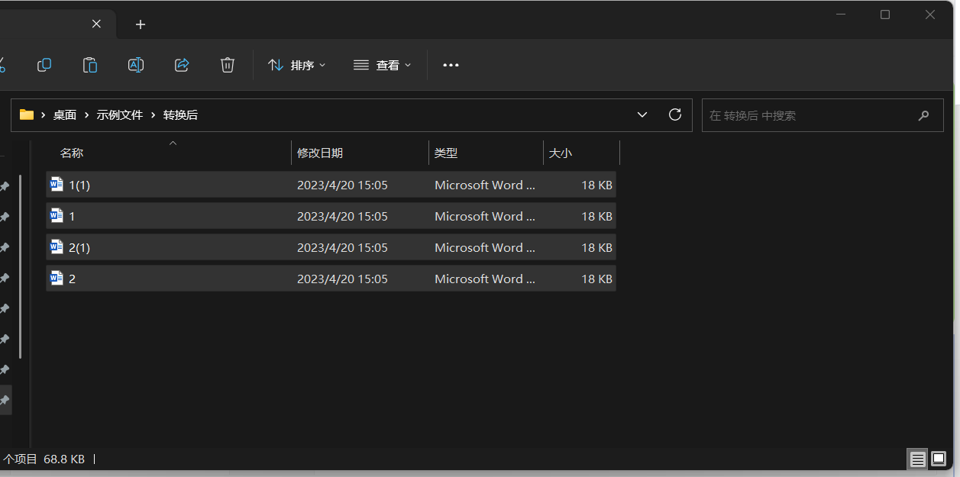The image size is (960, 477).
Task: Close the current Explorer tab
Action: 96,24
